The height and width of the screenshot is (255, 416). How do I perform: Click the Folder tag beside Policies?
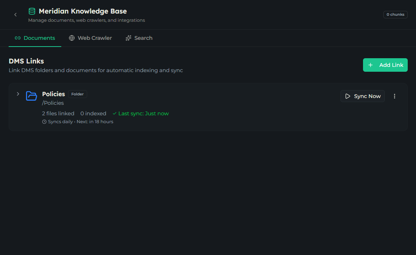77,94
